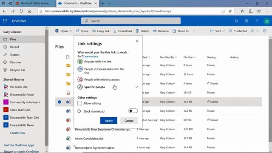Click Rename in the command bar

pyautogui.click(x=161, y=31)
